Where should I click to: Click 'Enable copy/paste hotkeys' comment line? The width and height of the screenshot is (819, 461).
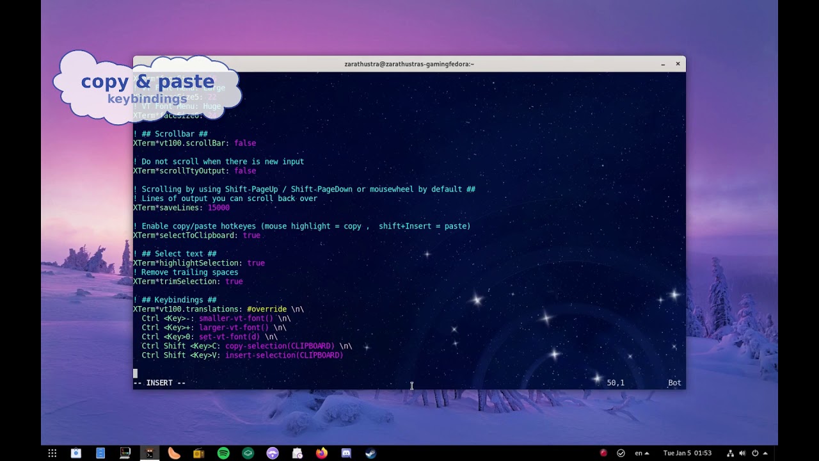[x=302, y=226]
